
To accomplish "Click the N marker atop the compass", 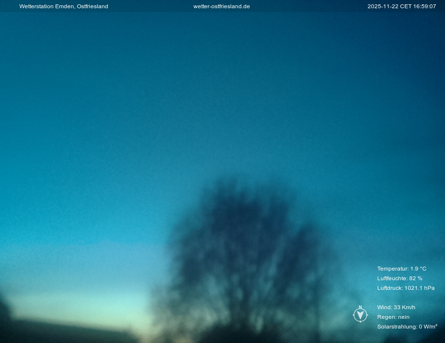I will 360,307.
